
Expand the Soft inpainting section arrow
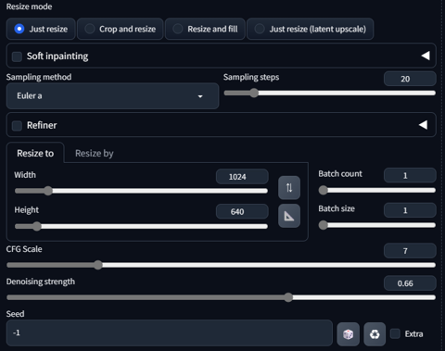[x=426, y=56]
